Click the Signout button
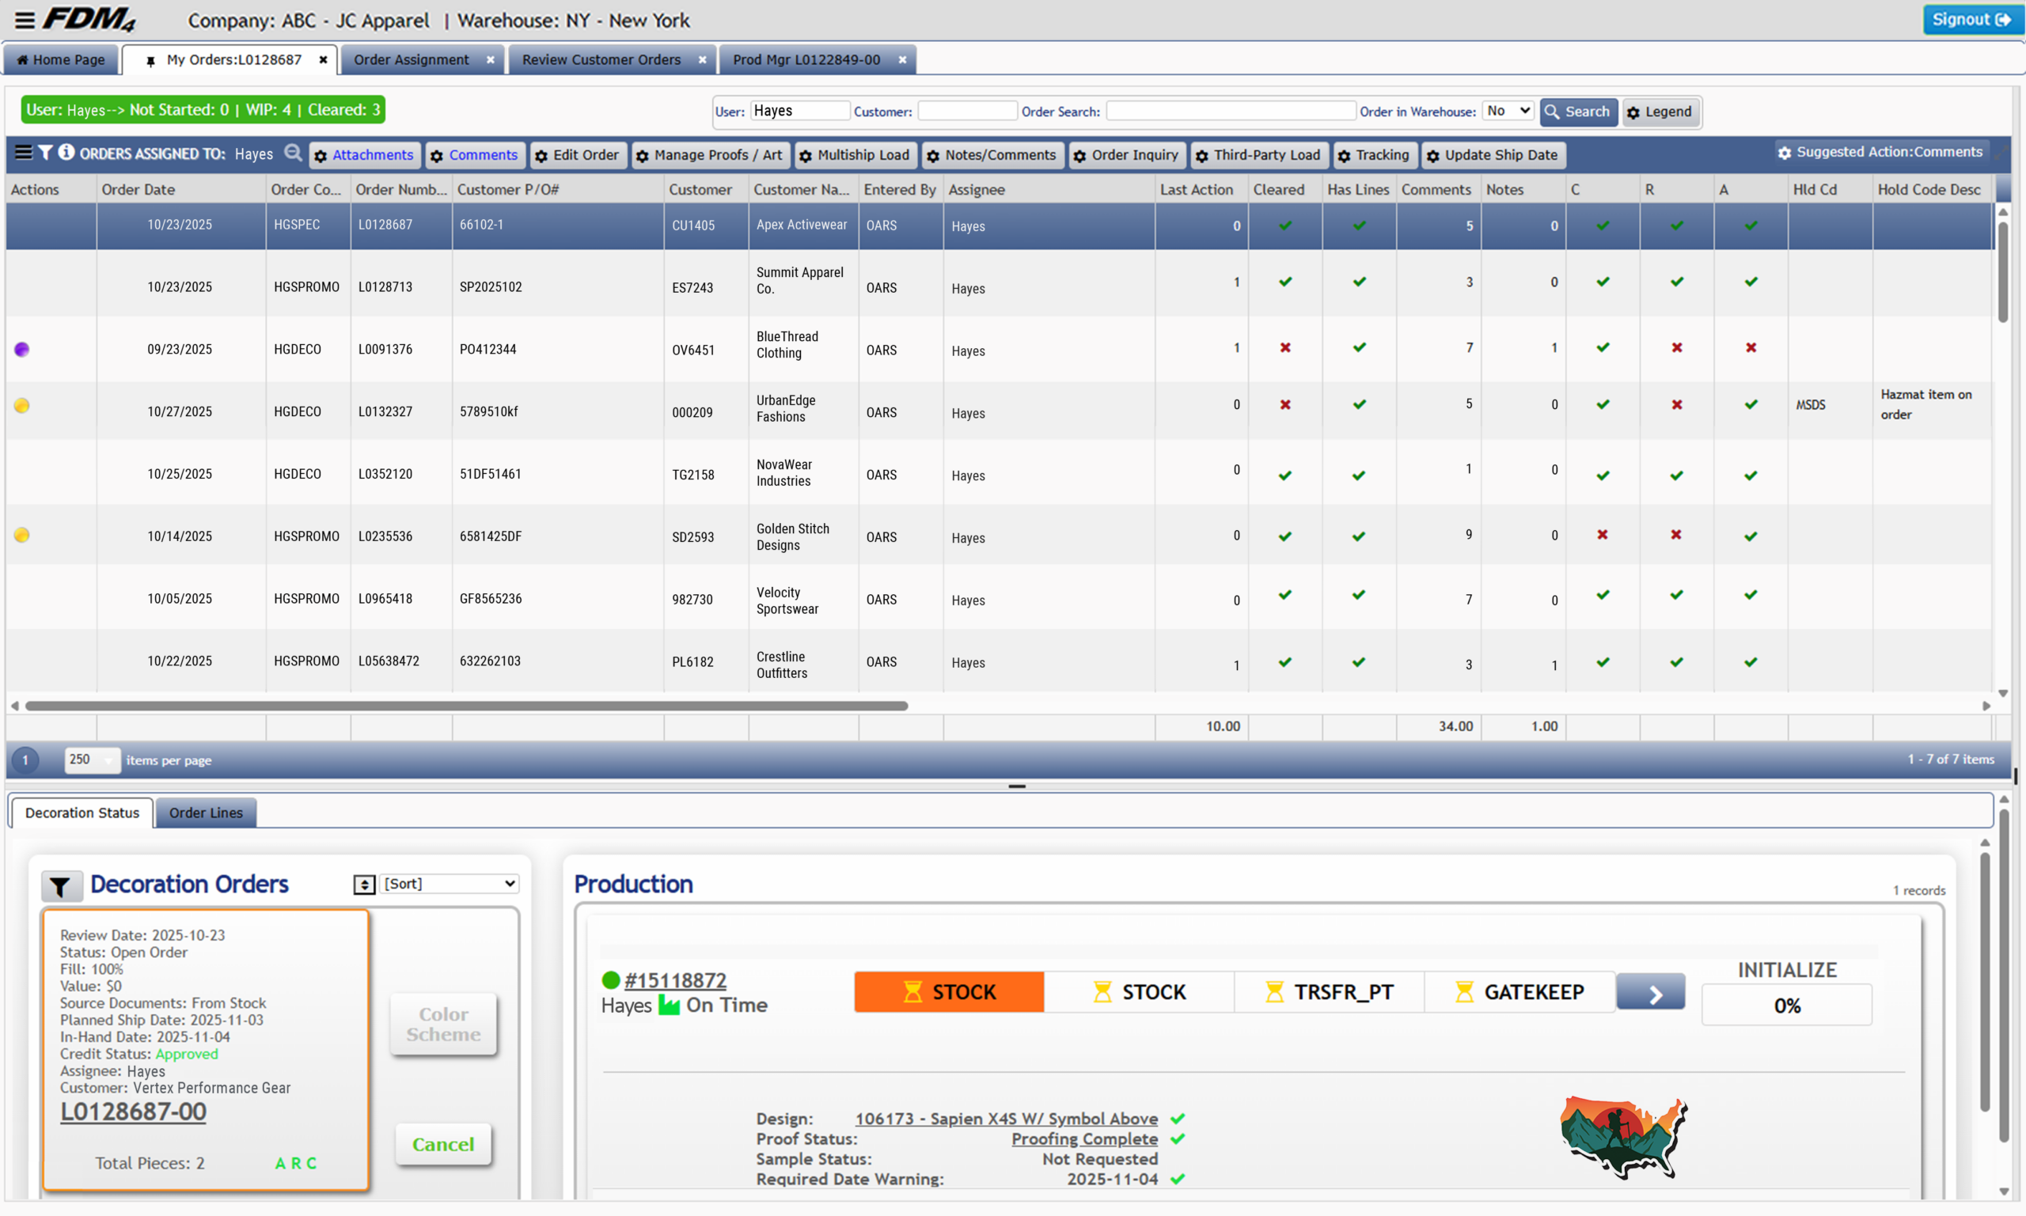Viewport: 2026px width, 1216px height. [1971, 20]
